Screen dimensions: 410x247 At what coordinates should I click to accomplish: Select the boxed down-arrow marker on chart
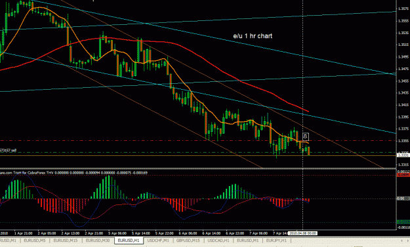pyautogui.click(x=306, y=136)
